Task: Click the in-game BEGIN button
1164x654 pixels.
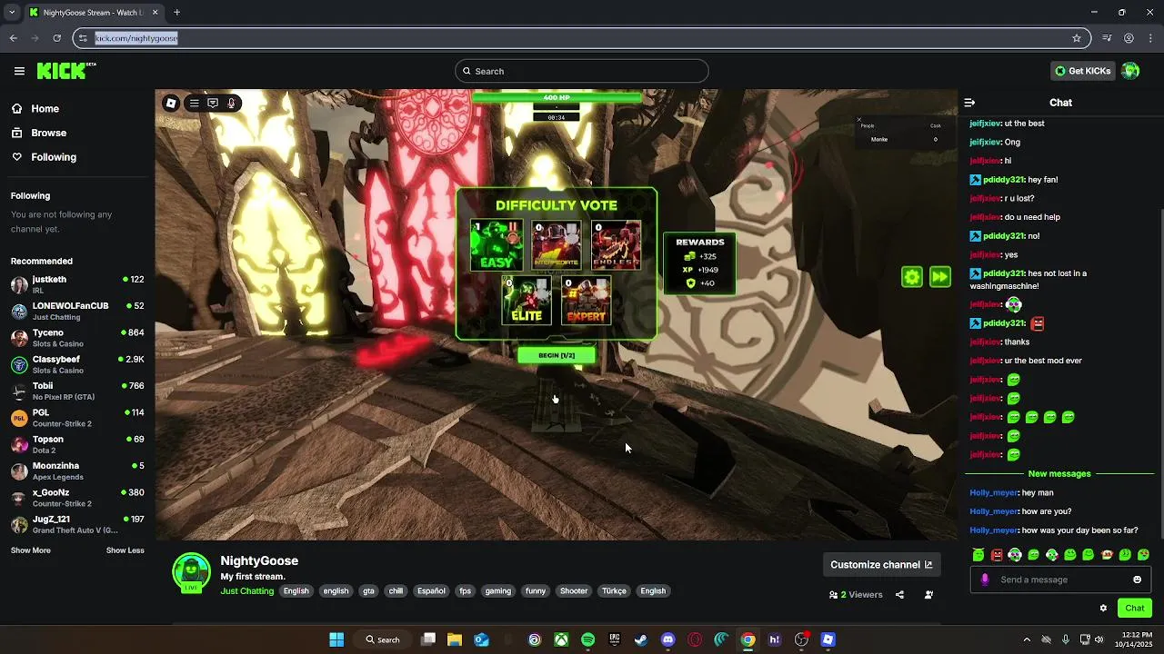Action: (557, 355)
